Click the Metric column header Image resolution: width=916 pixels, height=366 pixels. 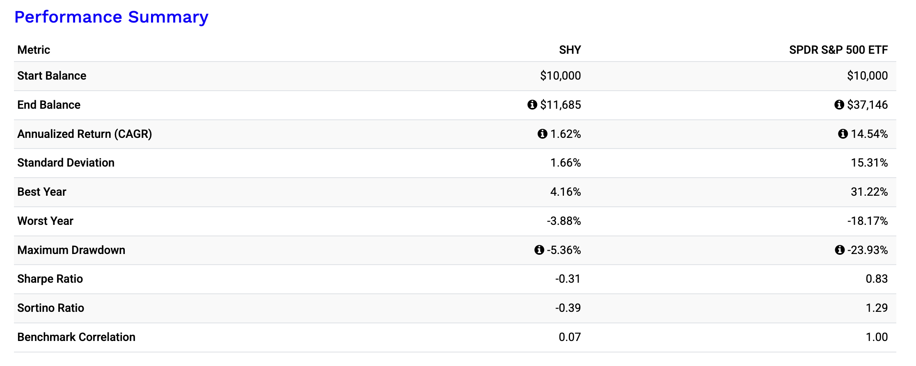(34, 50)
